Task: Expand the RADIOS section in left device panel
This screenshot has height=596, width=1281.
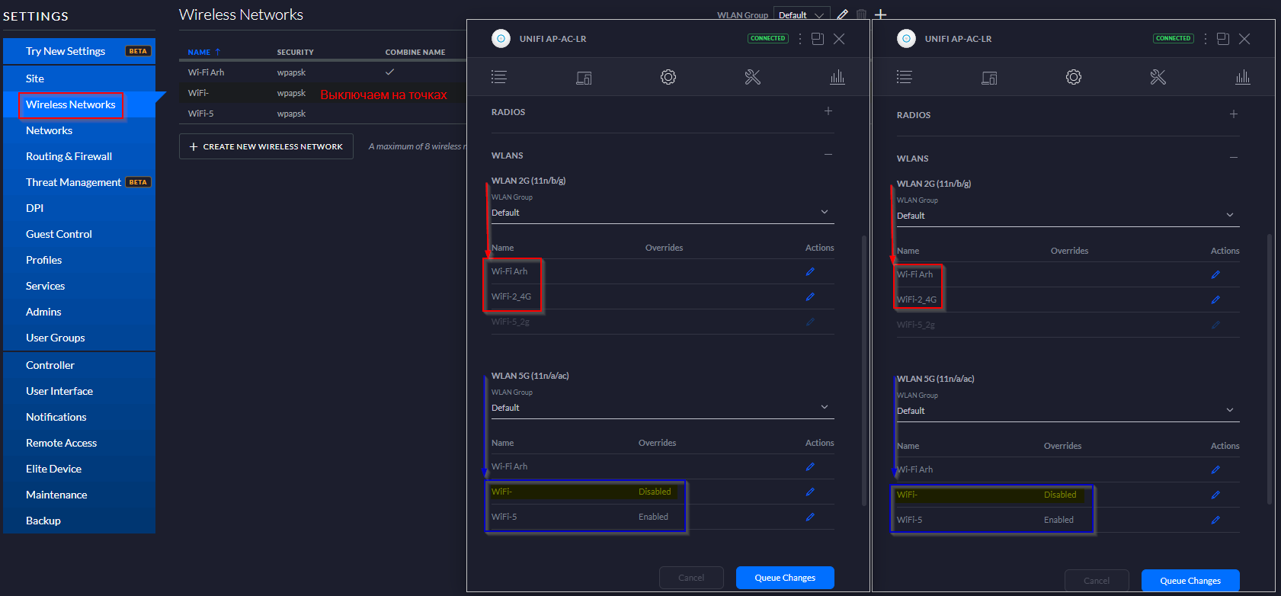Action: [828, 111]
